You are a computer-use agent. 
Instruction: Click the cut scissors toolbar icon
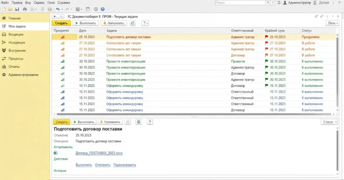[32, 9]
